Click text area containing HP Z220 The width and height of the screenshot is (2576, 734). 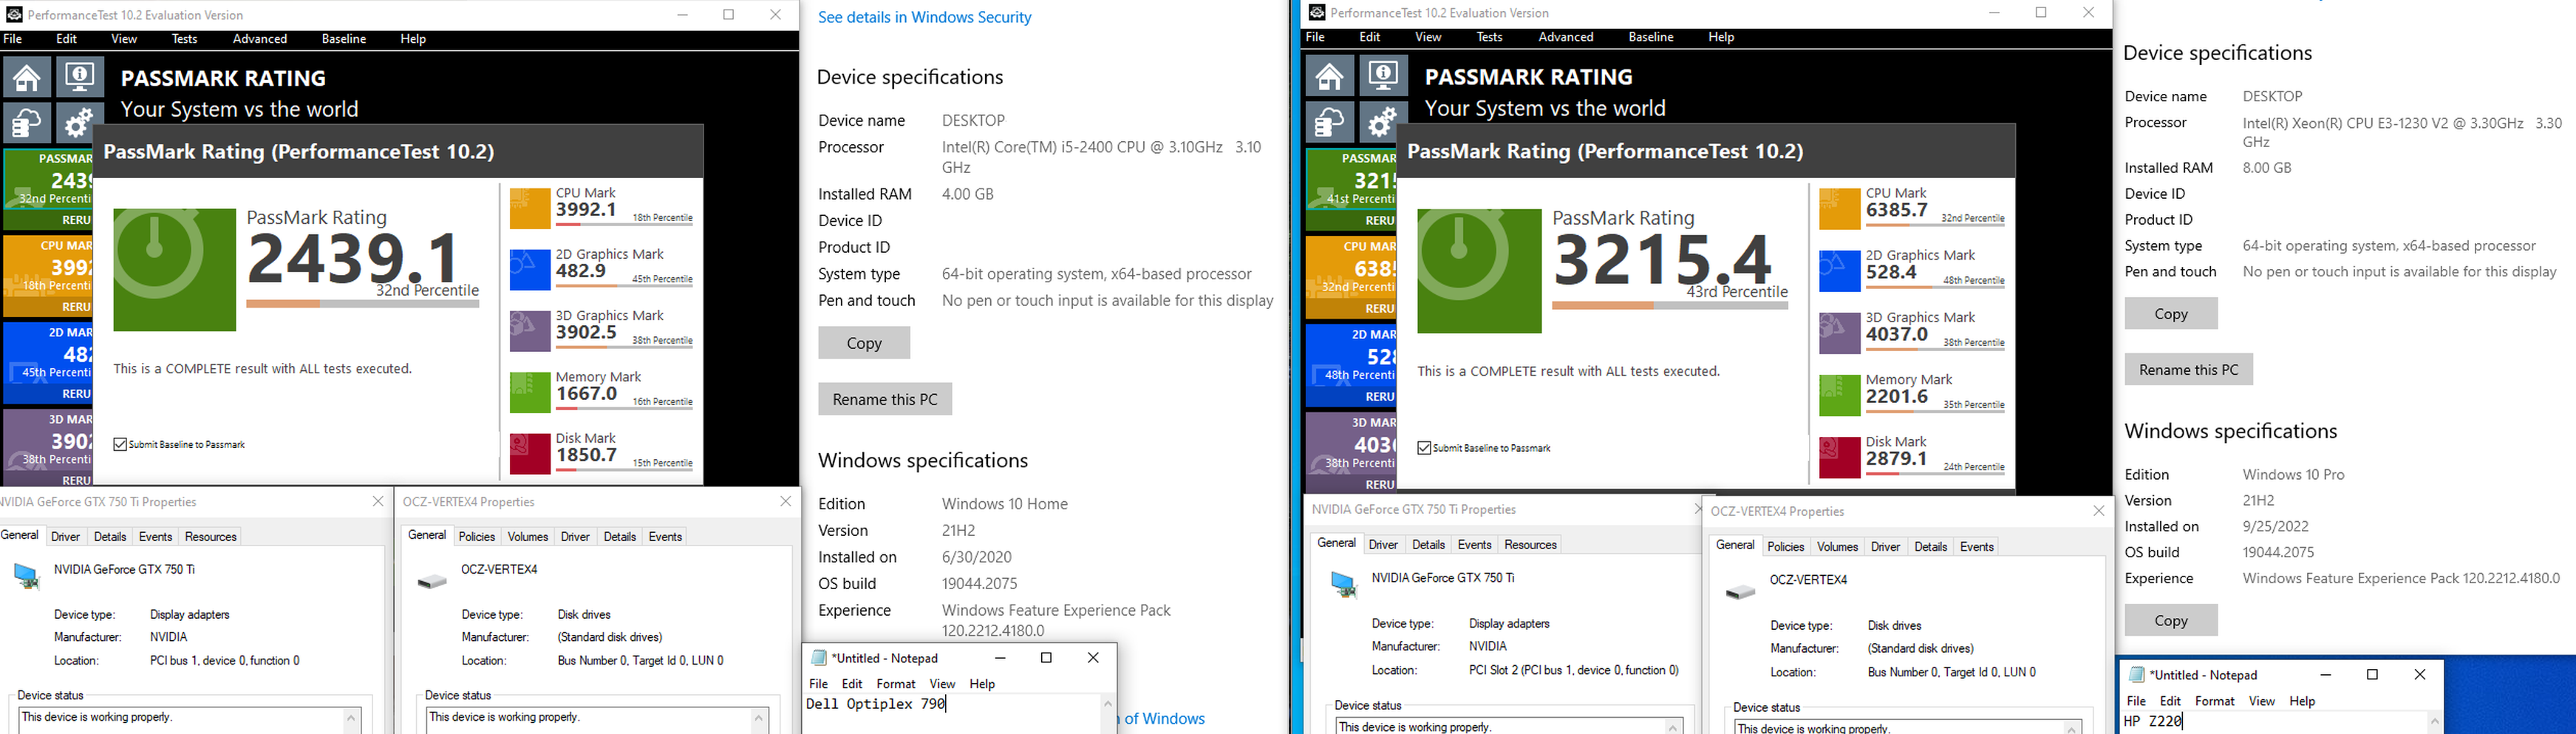2272,722
